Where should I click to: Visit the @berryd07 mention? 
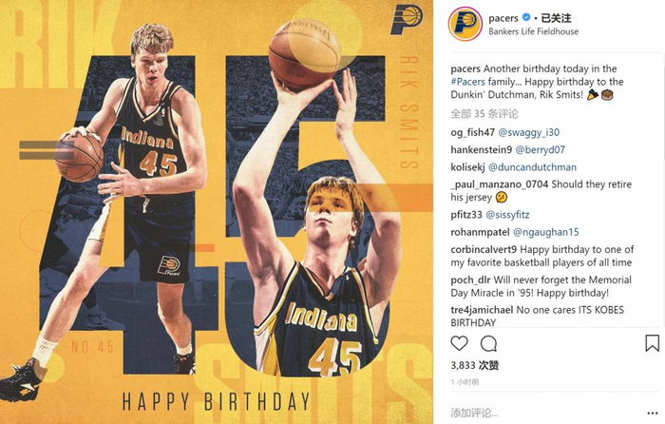pyautogui.click(x=540, y=150)
